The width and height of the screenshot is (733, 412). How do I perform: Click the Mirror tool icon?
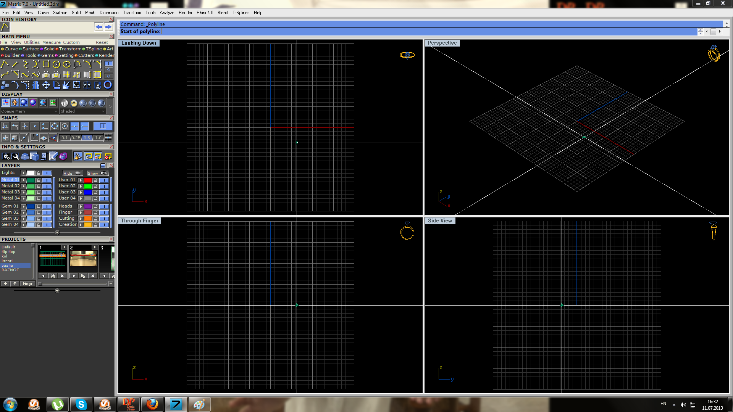pyautogui.click(x=36, y=85)
